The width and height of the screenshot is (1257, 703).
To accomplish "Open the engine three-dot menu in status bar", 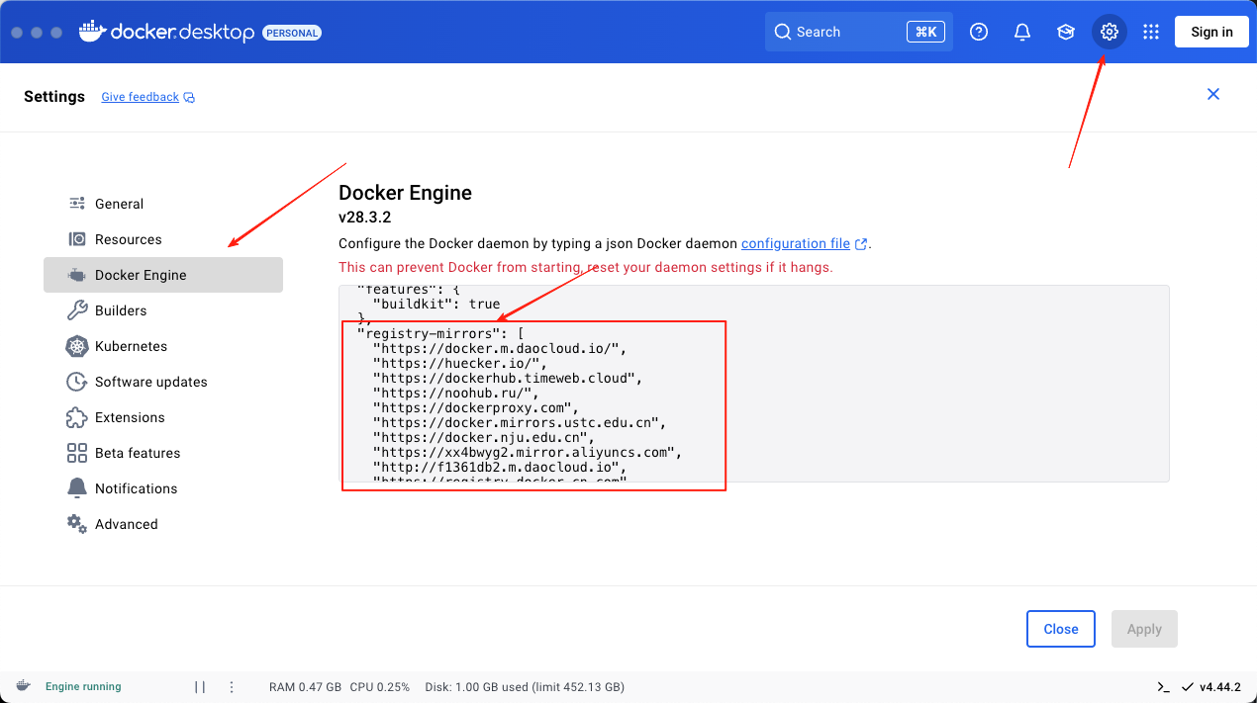I will click(232, 686).
